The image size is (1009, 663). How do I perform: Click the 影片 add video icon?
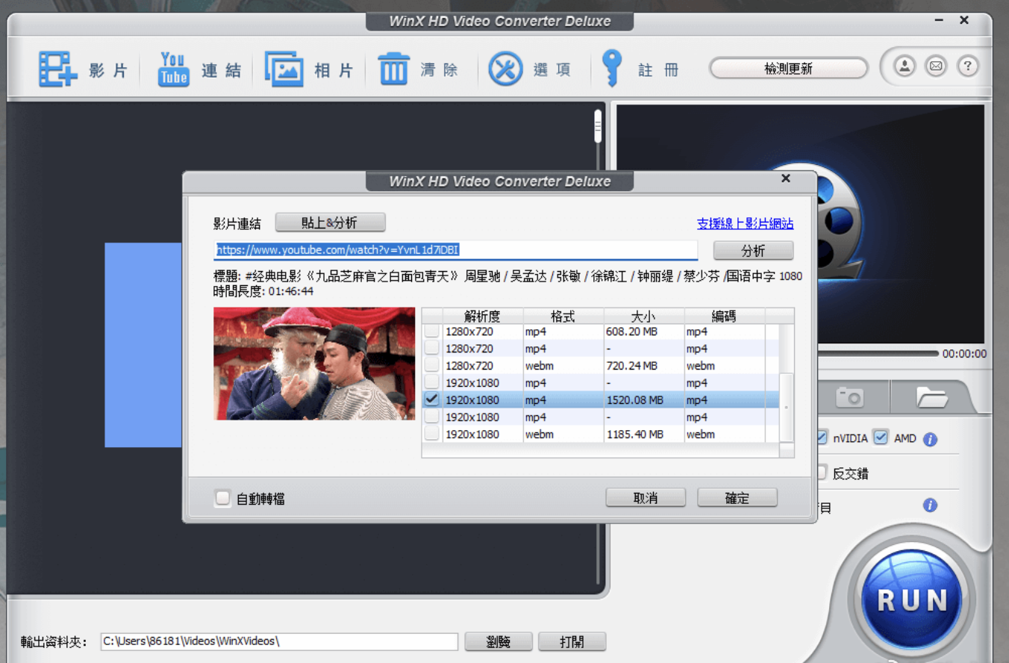(57, 68)
